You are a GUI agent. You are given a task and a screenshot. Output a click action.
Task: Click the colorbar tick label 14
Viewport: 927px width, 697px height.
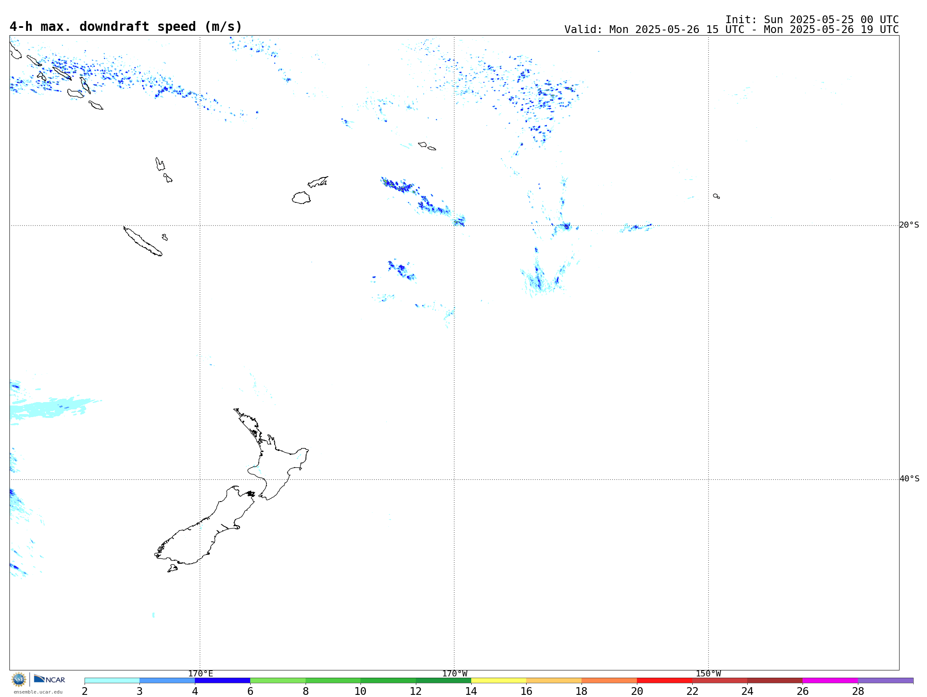tap(471, 691)
